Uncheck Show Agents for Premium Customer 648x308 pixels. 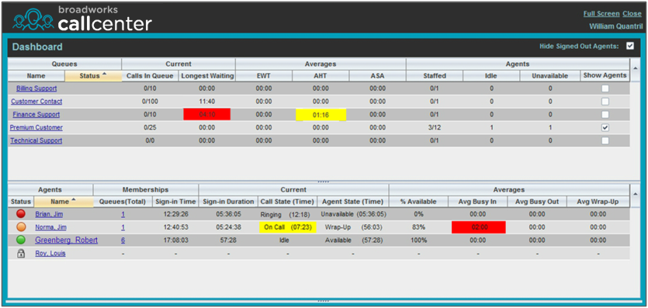point(605,127)
